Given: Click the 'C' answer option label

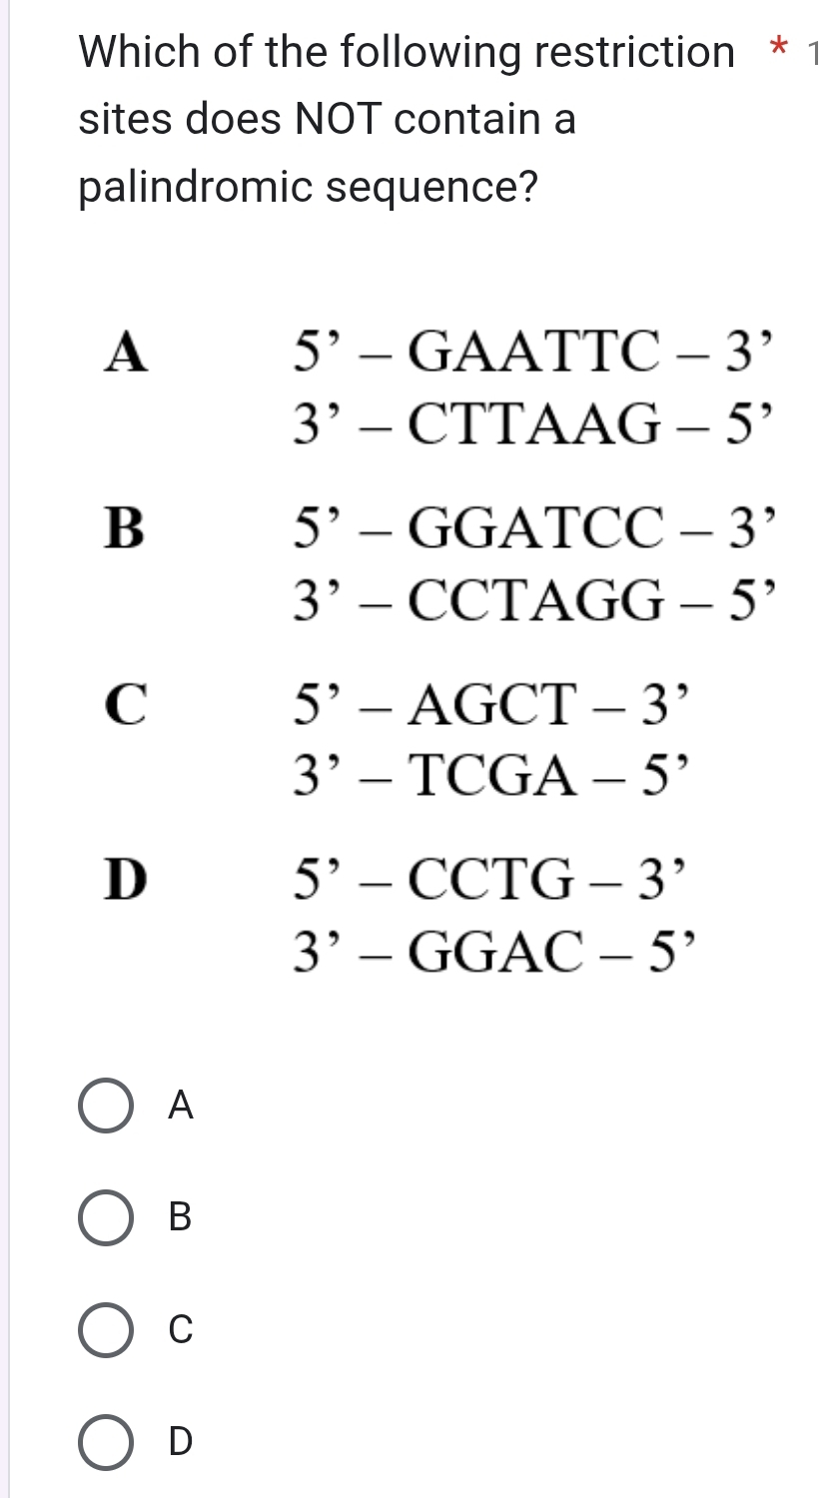Looking at the screenshot, I should (180, 1329).
